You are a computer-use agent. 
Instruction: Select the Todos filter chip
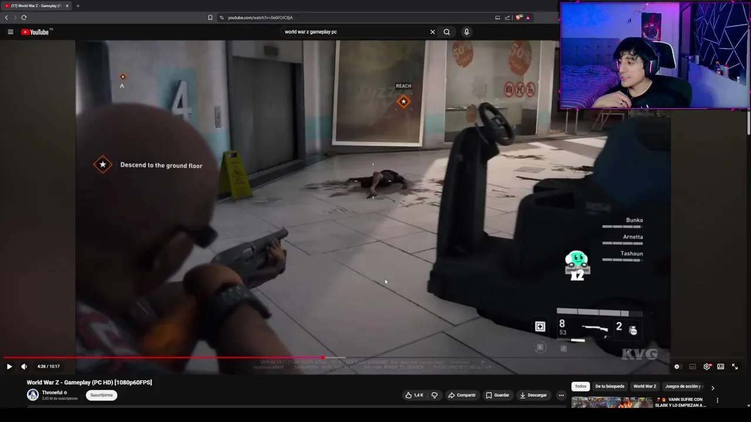click(580, 386)
